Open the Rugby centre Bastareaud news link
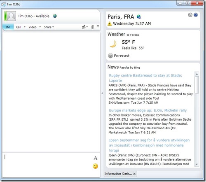 click(x=145, y=78)
